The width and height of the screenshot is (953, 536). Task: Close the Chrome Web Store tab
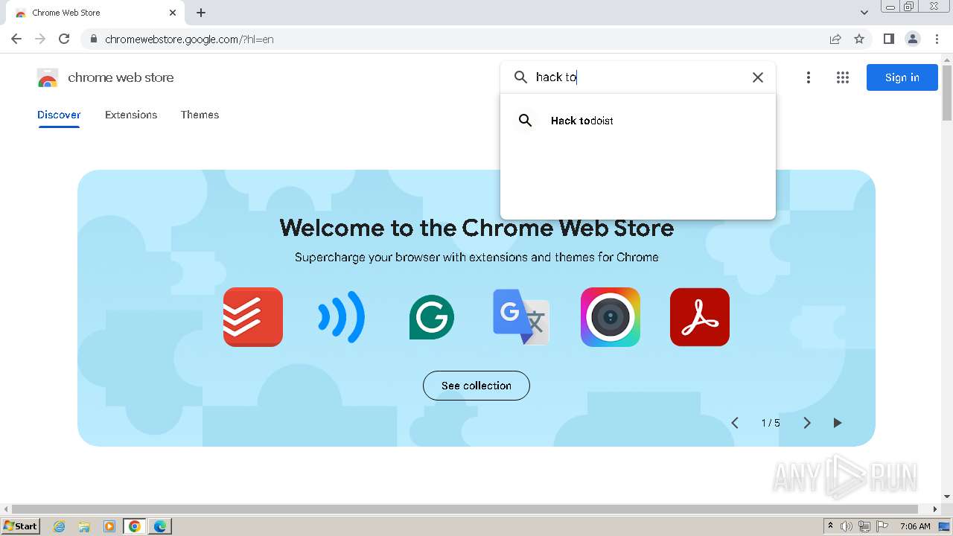click(x=173, y=13)
